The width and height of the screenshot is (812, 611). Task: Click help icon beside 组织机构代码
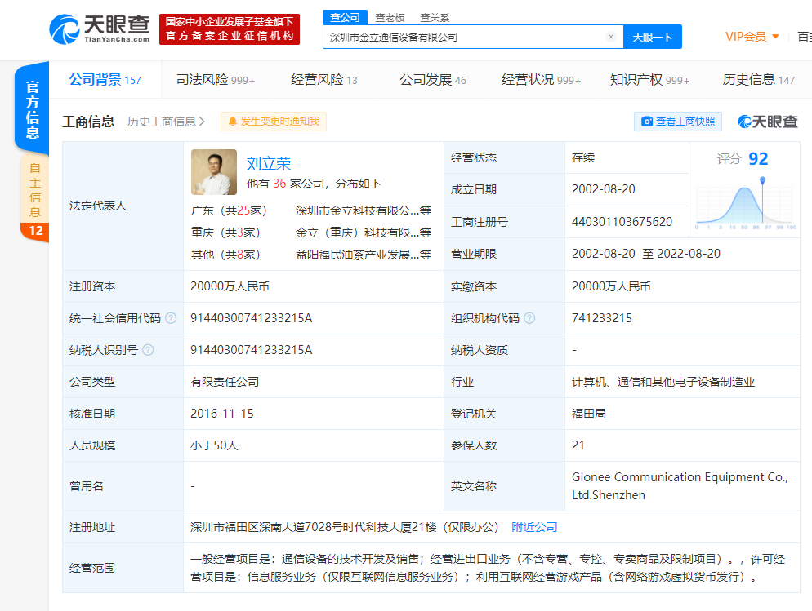(x=531, y=318)
